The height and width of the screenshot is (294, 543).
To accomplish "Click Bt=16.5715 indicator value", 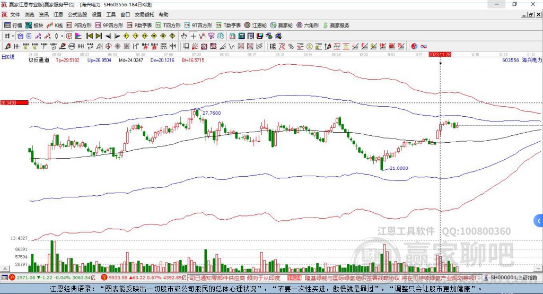I will (x=193, y=60).
